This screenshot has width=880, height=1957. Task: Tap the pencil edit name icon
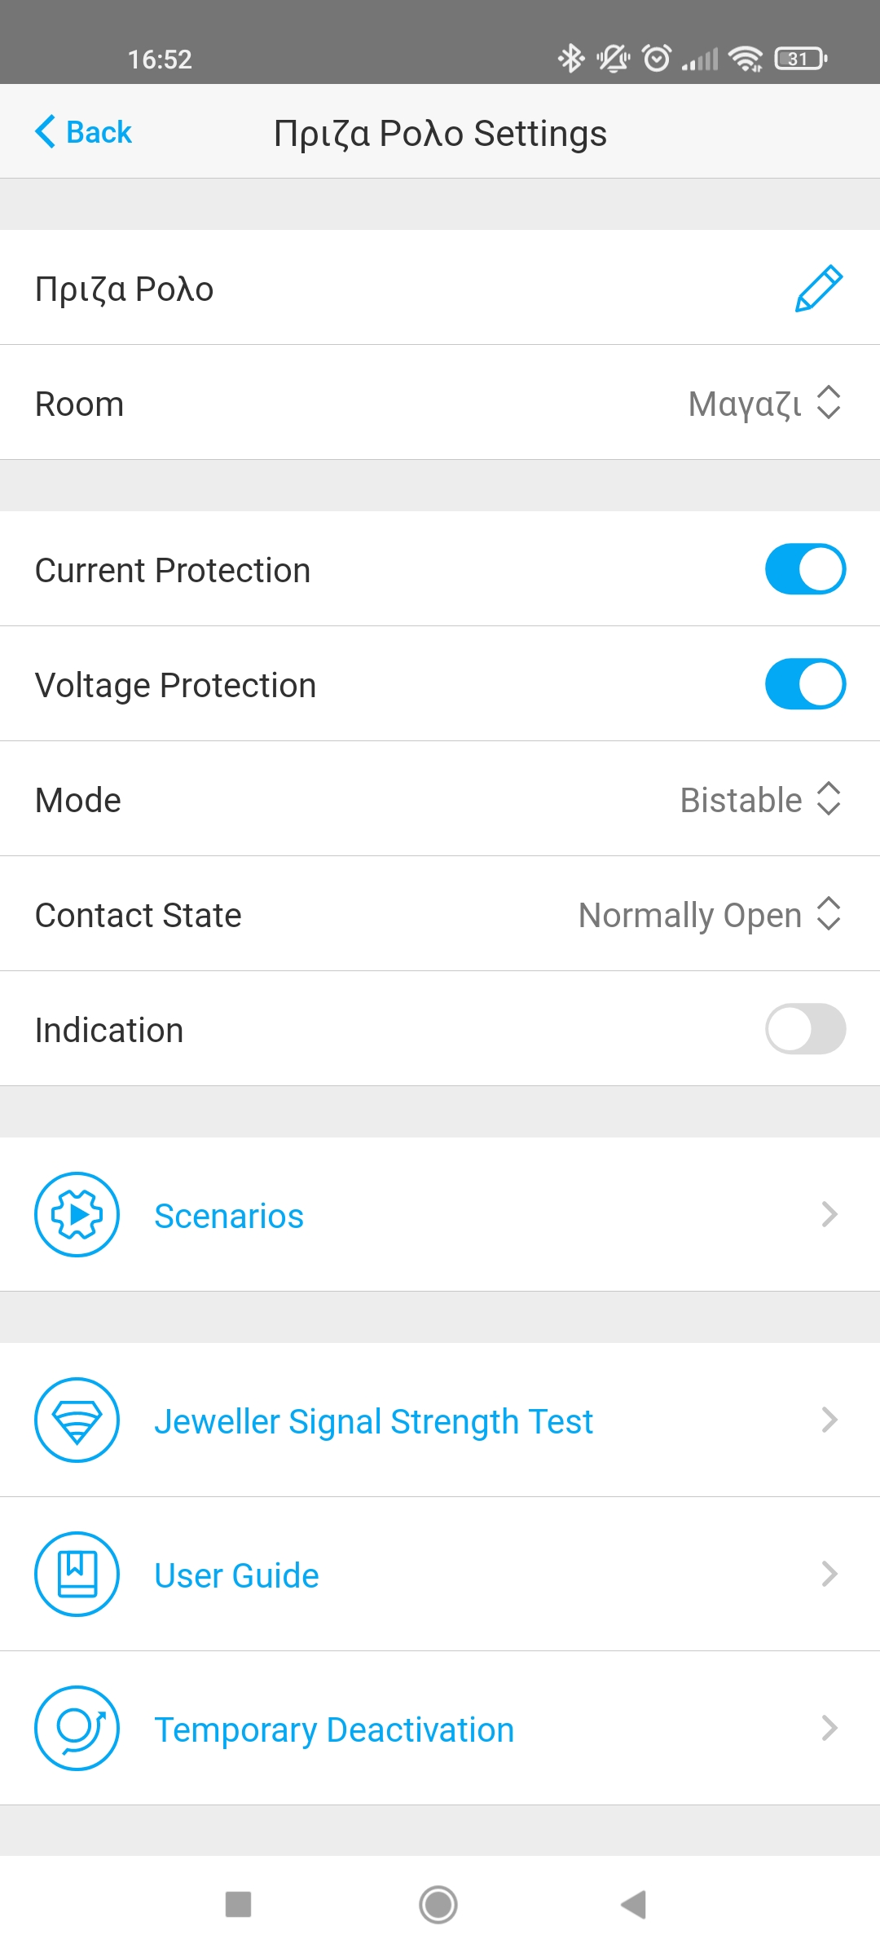(818, 289)
